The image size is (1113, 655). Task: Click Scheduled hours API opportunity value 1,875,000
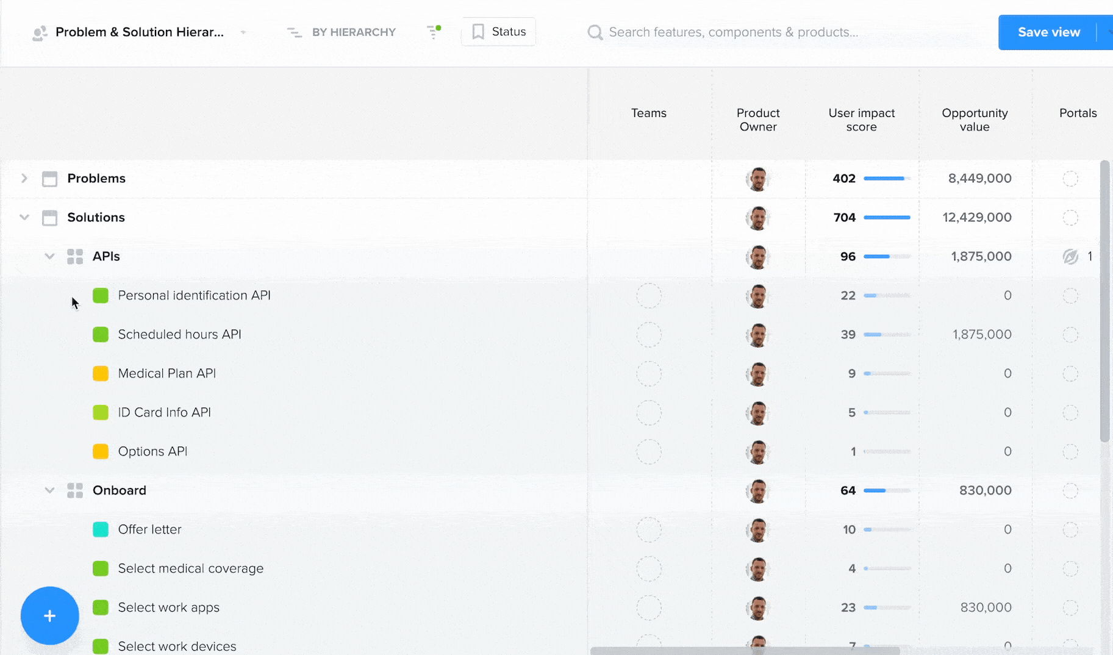tap(982, 334)
